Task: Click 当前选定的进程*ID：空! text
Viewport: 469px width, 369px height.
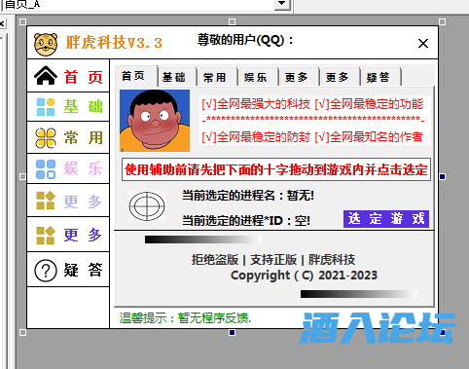Action: (x=246, y=221)
